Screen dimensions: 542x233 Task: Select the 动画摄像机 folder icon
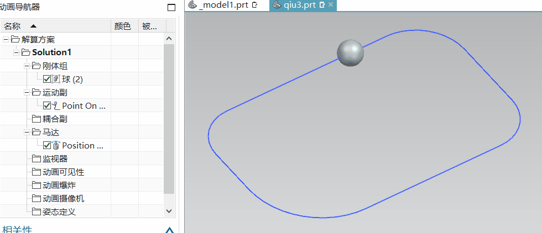click(37, 199)
